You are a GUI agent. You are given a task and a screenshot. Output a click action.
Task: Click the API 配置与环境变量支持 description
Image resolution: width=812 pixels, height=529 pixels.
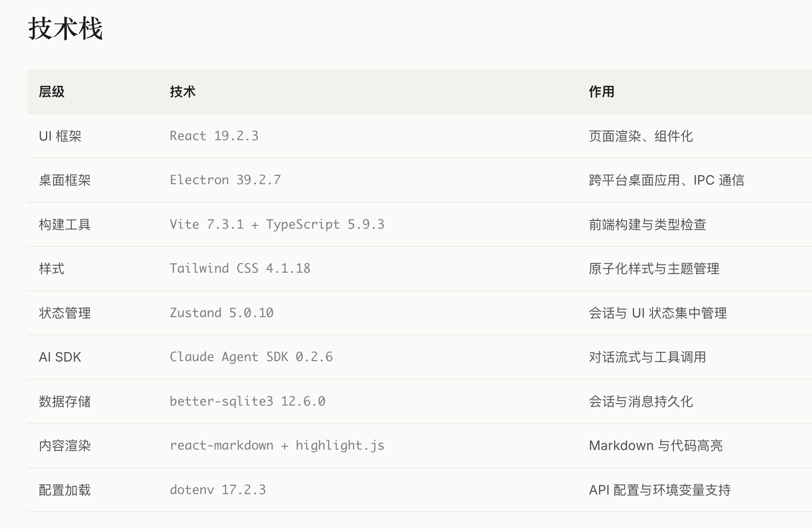click(x=659, y=490)
